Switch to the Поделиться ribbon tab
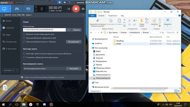This screenshot has width=190, height=107. pyautogui.click(x=113, y=16)
